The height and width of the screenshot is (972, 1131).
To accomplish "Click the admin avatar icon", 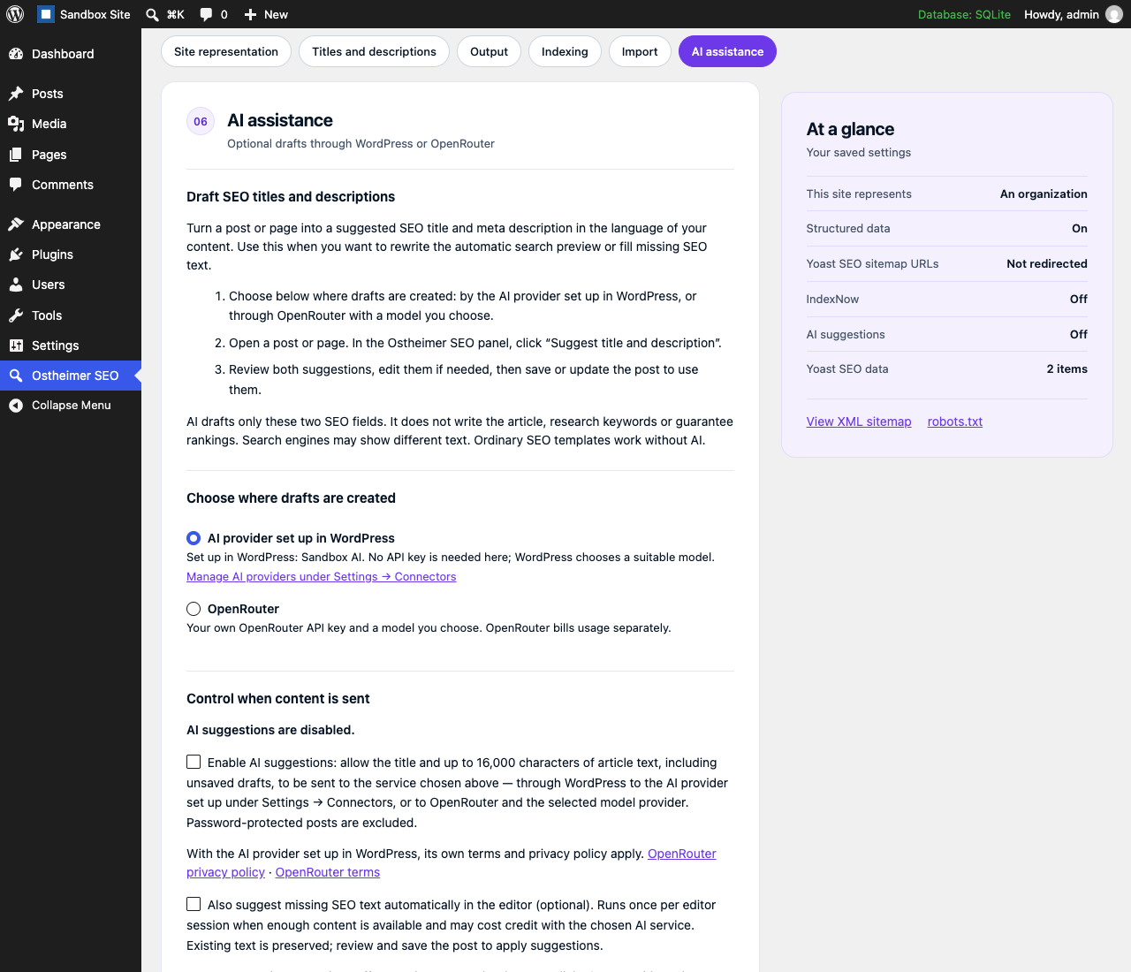I will [1114, 14].
